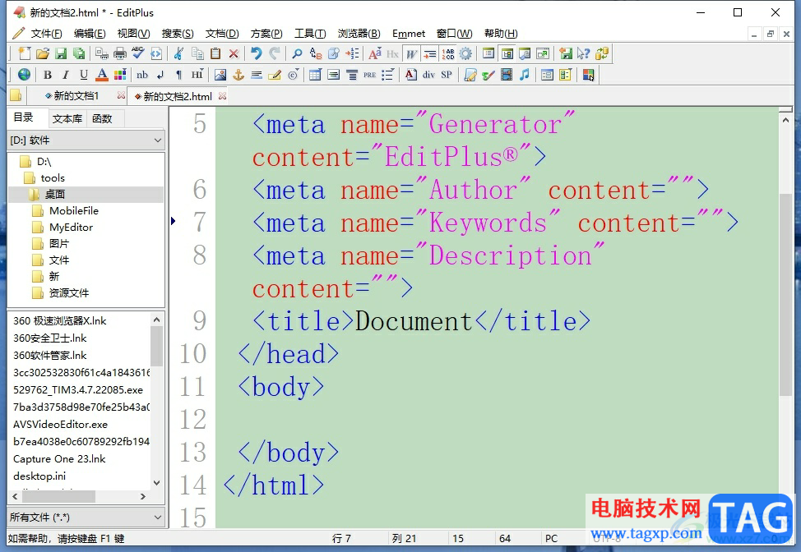The image size is (801, 552).
Task: Select the MobileFile folder
Action: click(73, 211)
